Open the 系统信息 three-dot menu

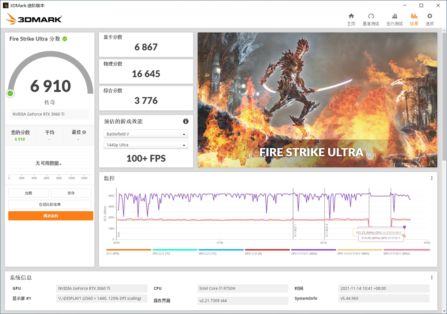click(432, 278)
